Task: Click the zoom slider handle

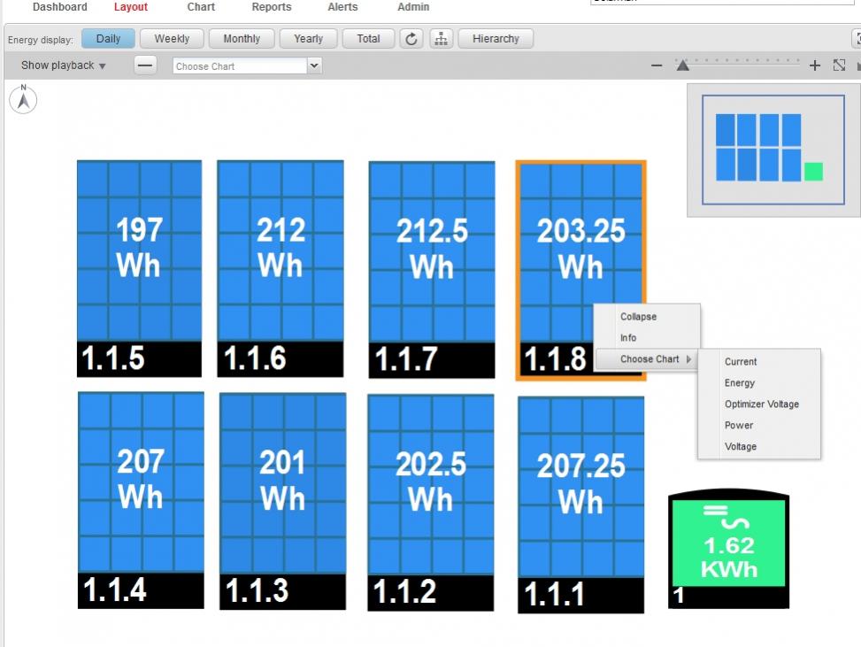Action: tap(682, 65)
